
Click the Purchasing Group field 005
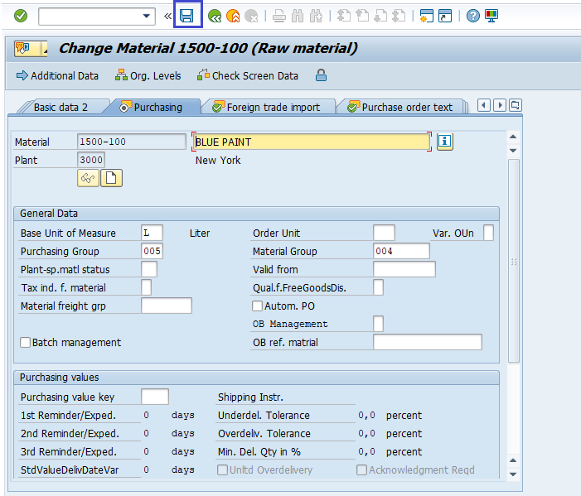pos(152,252)
